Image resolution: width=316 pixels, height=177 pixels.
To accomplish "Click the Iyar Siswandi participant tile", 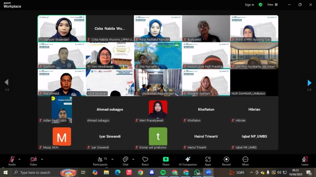I will (110, 136).
